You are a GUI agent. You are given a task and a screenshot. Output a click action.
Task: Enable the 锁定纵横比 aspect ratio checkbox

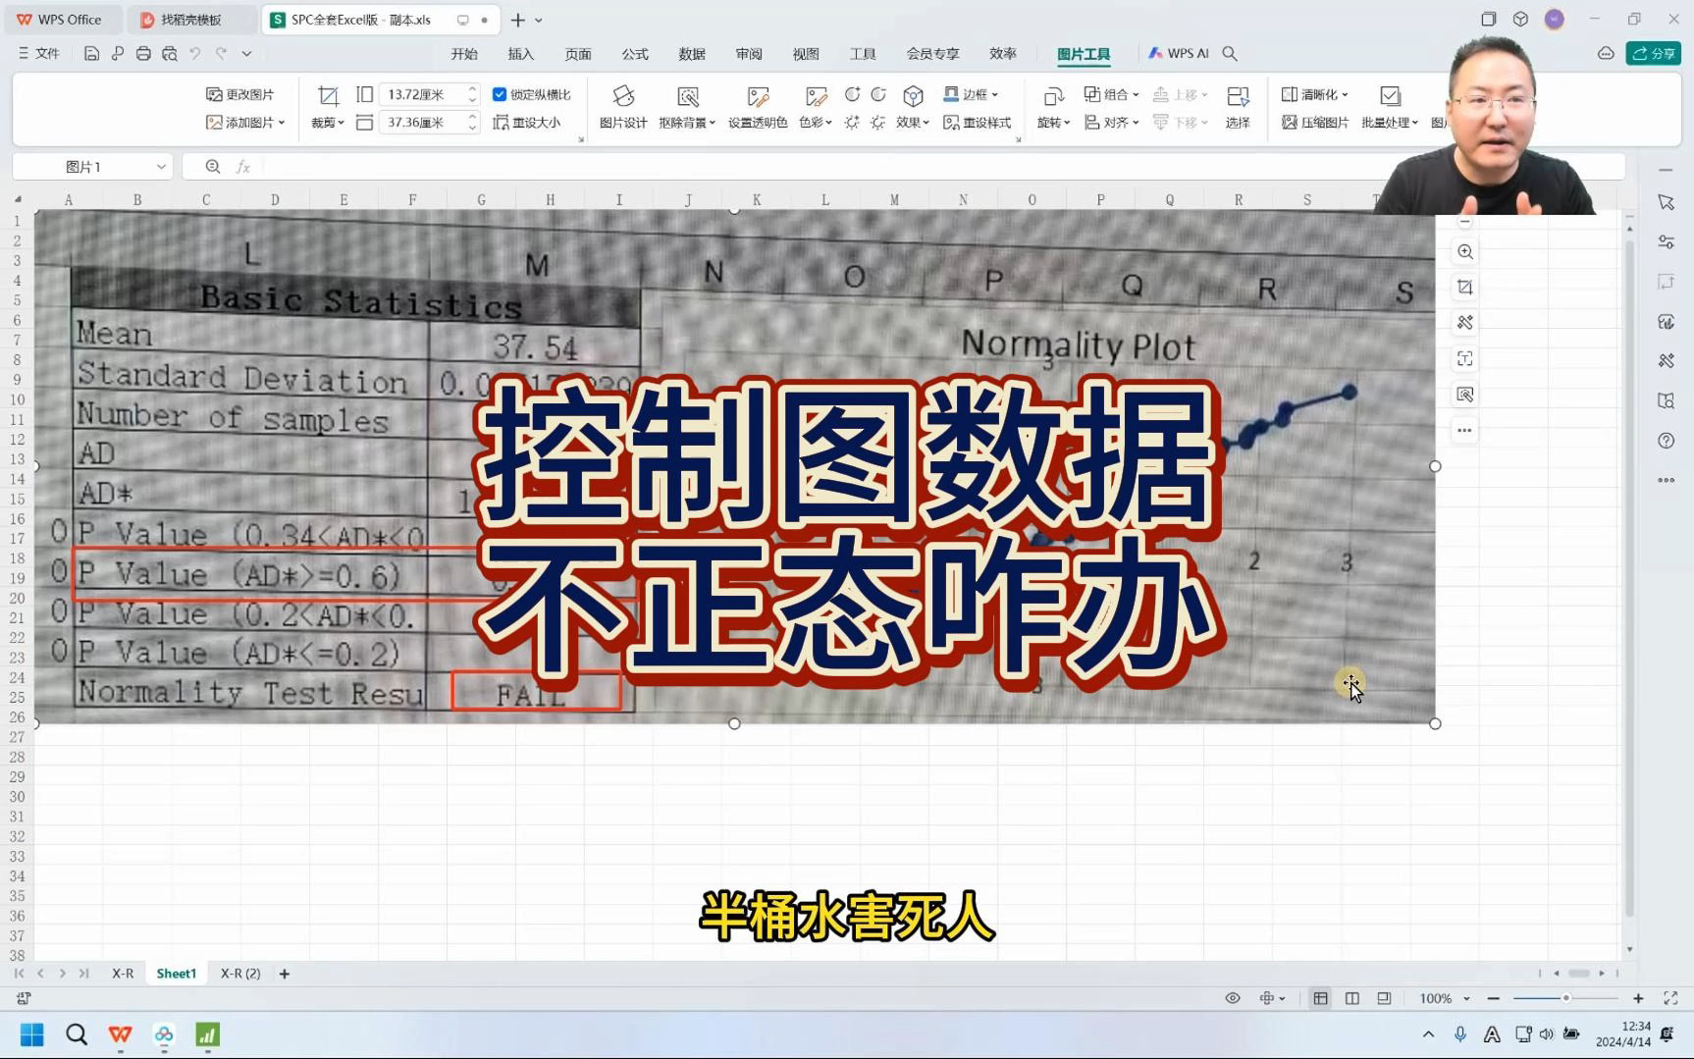499,94
